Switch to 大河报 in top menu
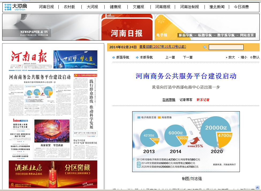The width and height of the screenshot is (261, 191). pos(92,7)
